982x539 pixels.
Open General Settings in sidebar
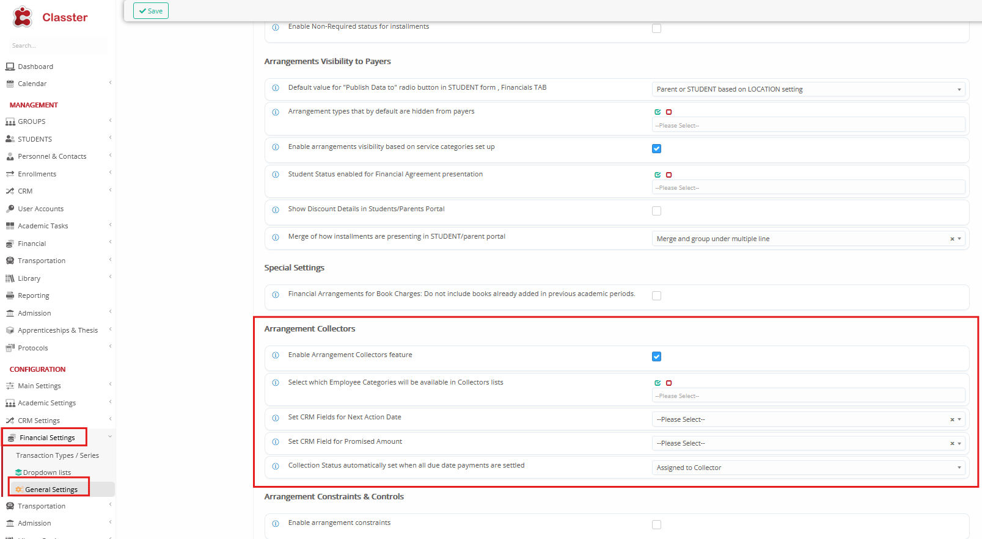point(51,490)
